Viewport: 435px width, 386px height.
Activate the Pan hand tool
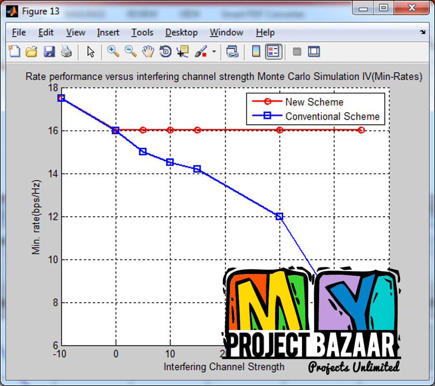click(148, 52)
